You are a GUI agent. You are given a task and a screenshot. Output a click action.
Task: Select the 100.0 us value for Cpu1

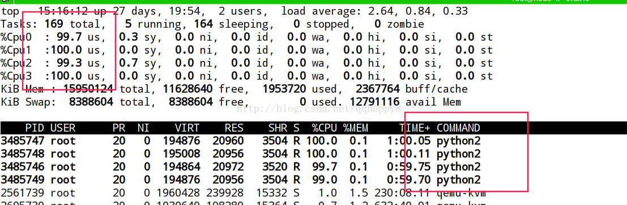(x=74, y=50)
